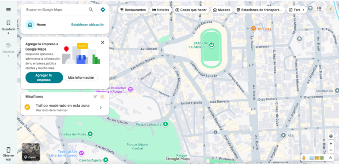Open directions with the blue arrow icon
This screenshot has height=164, width=339.
[103, 10]
